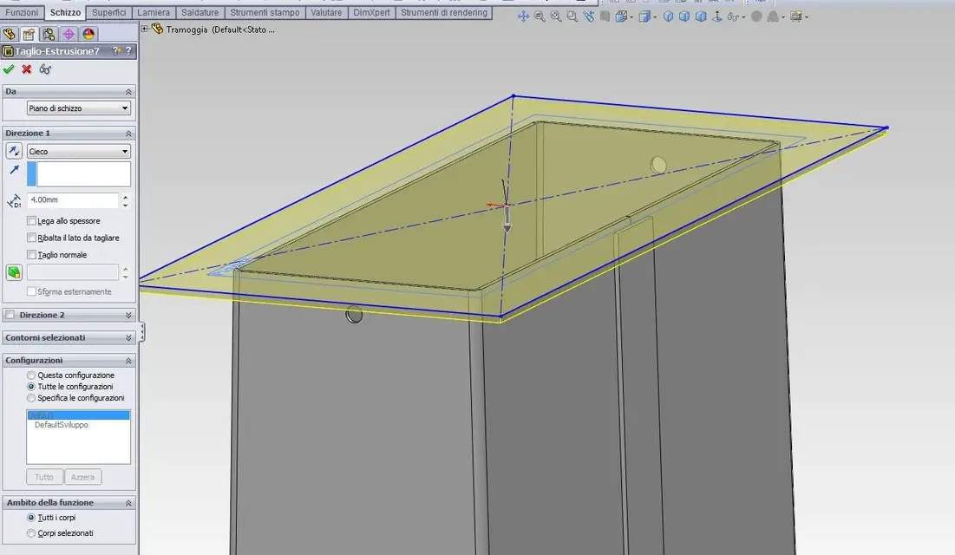
Task: Click the direction of extrusion selection box
Action: coord(79,173)
